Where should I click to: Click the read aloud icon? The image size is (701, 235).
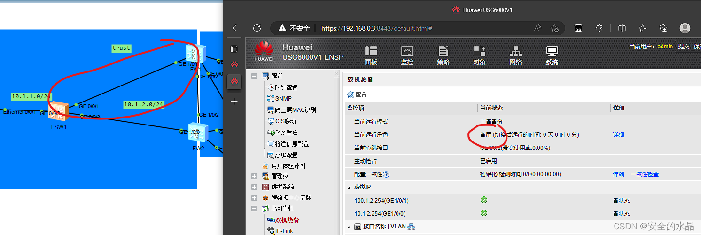coord(538,28)
